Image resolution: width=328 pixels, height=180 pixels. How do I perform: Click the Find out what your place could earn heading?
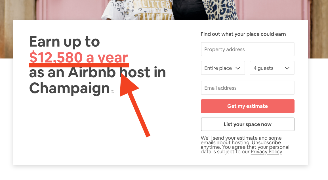point(243,34)
